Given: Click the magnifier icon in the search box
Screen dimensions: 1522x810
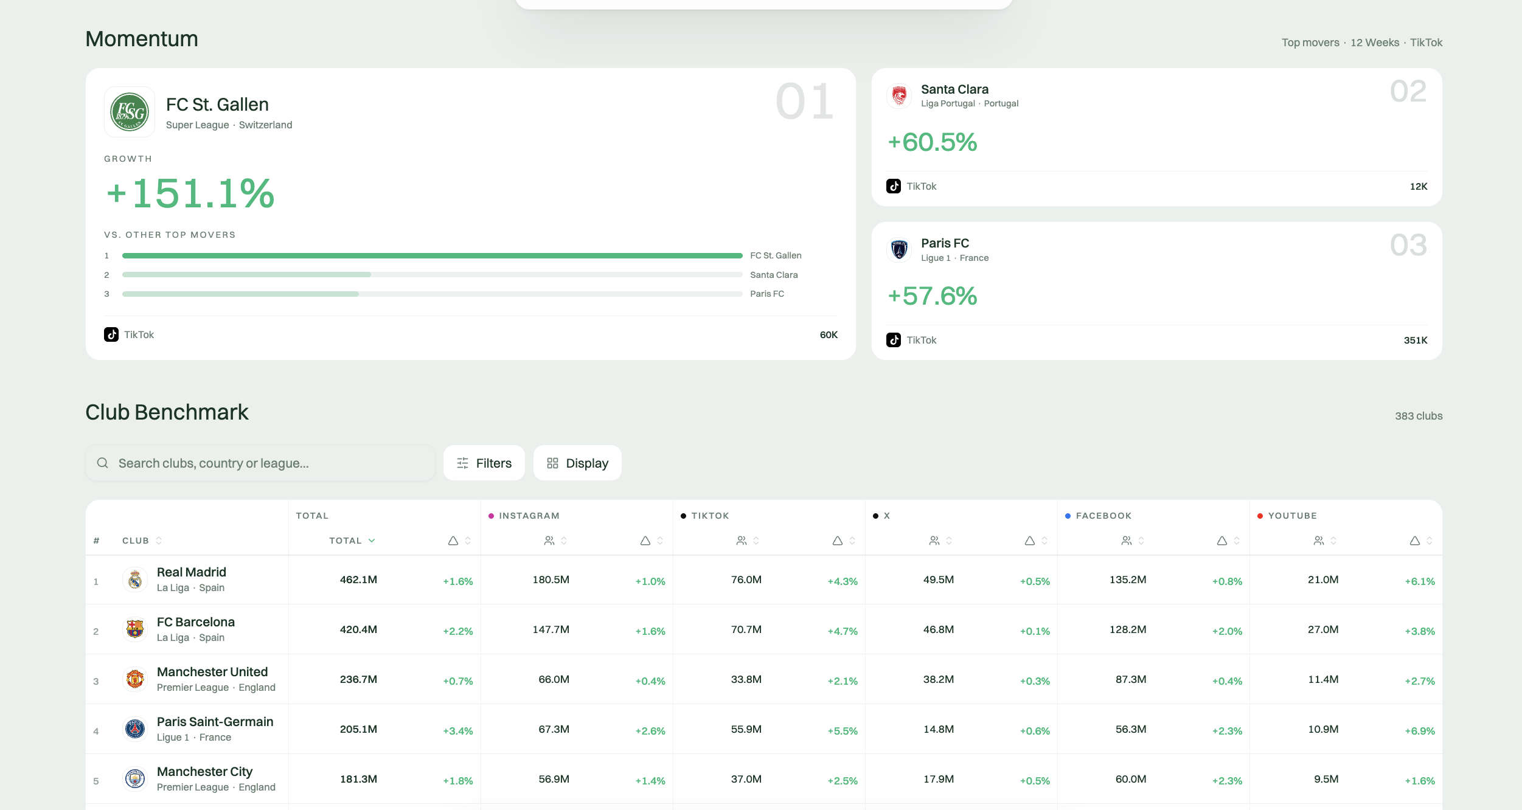Looking at the screenshot, I should click(103, 463).
